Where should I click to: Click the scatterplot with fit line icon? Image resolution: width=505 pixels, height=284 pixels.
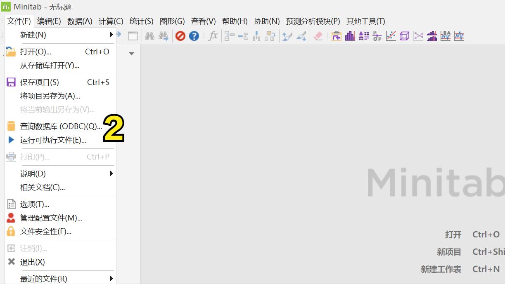point(391,36)
